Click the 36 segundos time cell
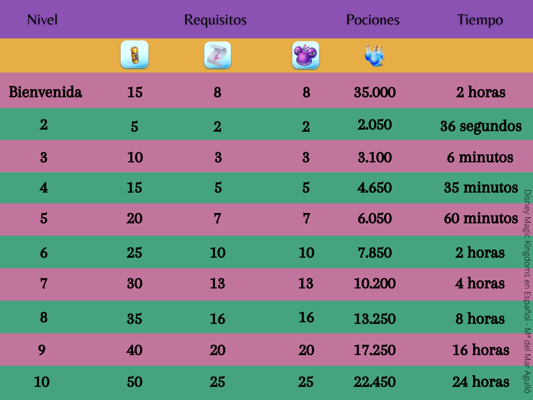The width and height of the screenshot is (533, 400). pyautogui.click(x=480, y=126)
